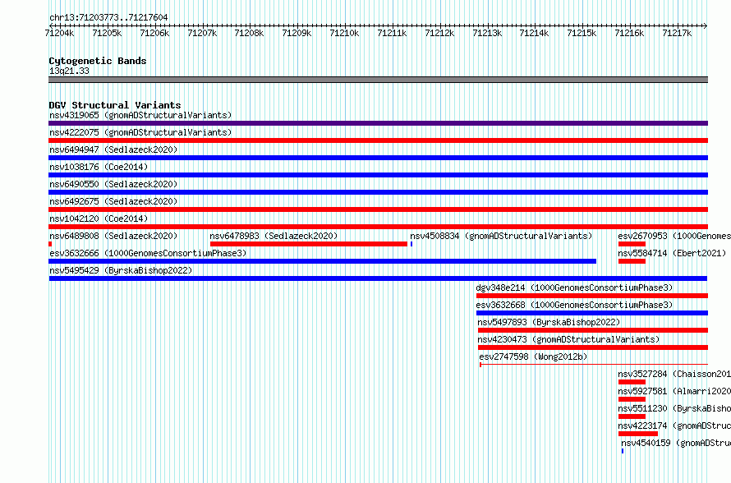
Task: Click the blue nsv5495429 variant bar
Action: tap(378, 278)
